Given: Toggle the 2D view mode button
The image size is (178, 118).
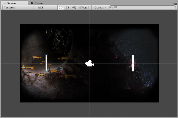Looking at the screenshot, I should click(61, 8).
